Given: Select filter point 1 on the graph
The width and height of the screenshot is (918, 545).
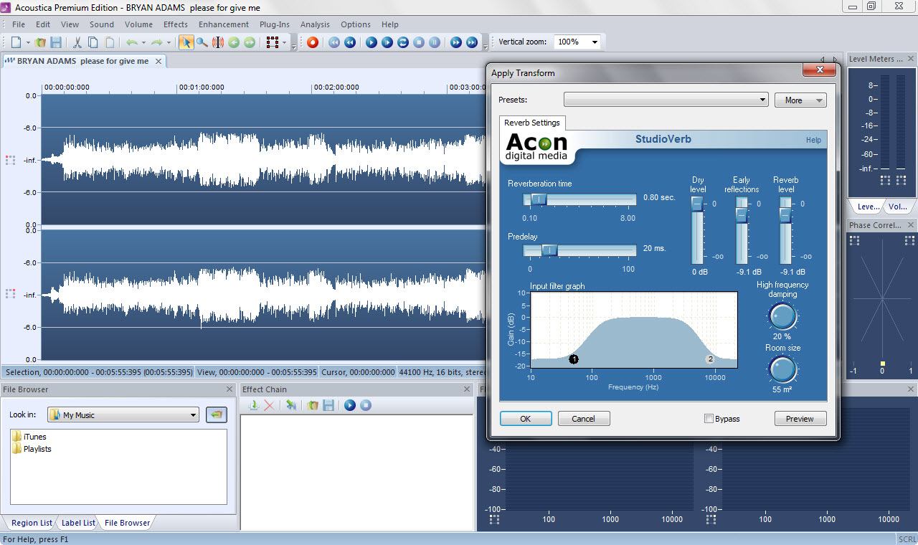Looking at the screenshot, I should 574,359.
